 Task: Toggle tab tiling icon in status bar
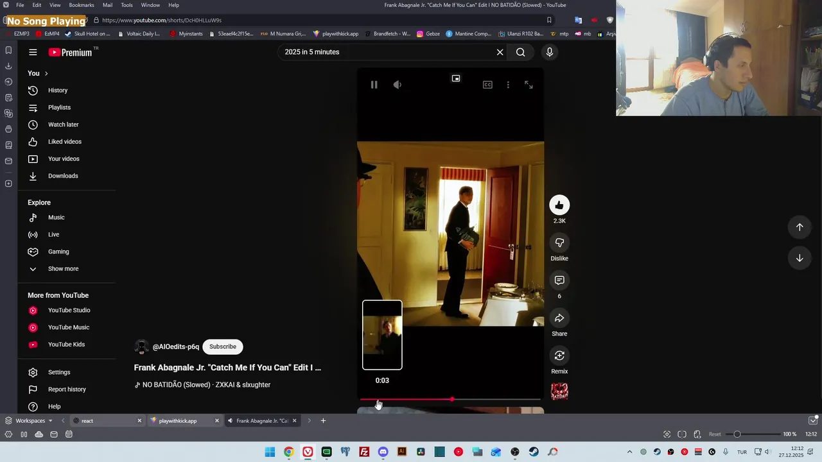click(682, 434)
